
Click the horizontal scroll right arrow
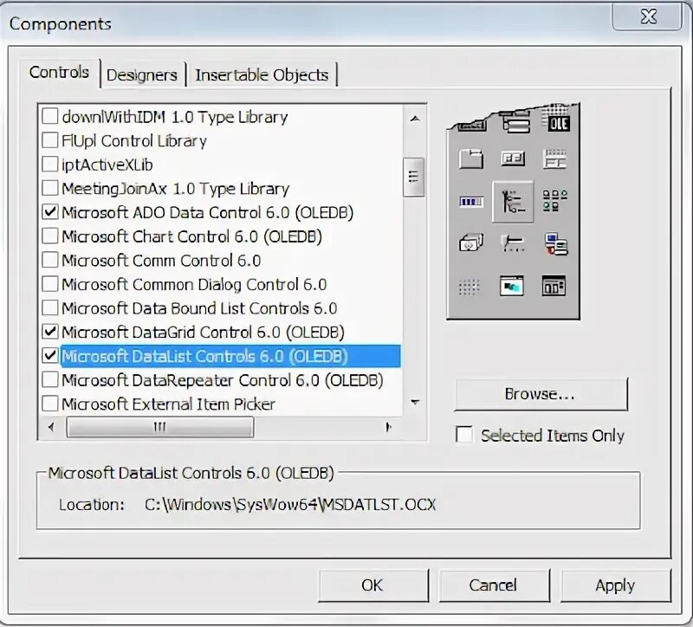[x=388, y=427]
